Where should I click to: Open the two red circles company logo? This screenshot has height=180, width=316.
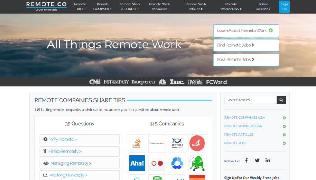click(x=157, y=163)
